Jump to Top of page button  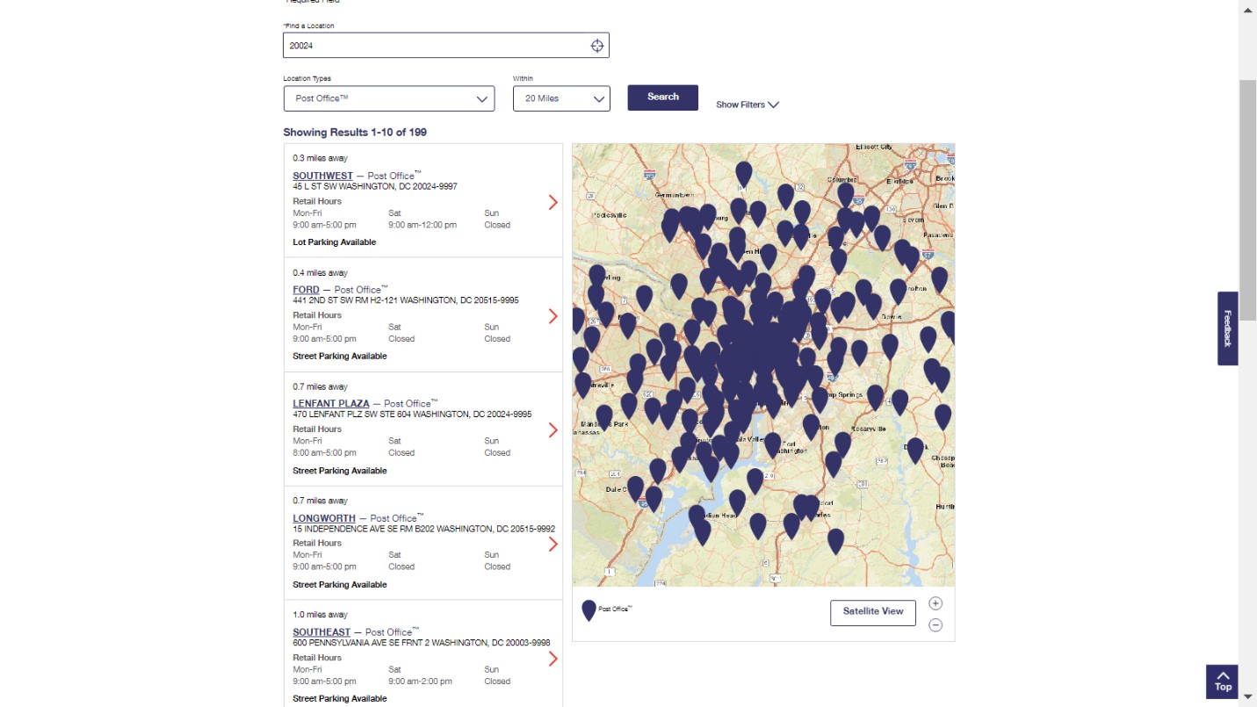tap(1222, 682)
